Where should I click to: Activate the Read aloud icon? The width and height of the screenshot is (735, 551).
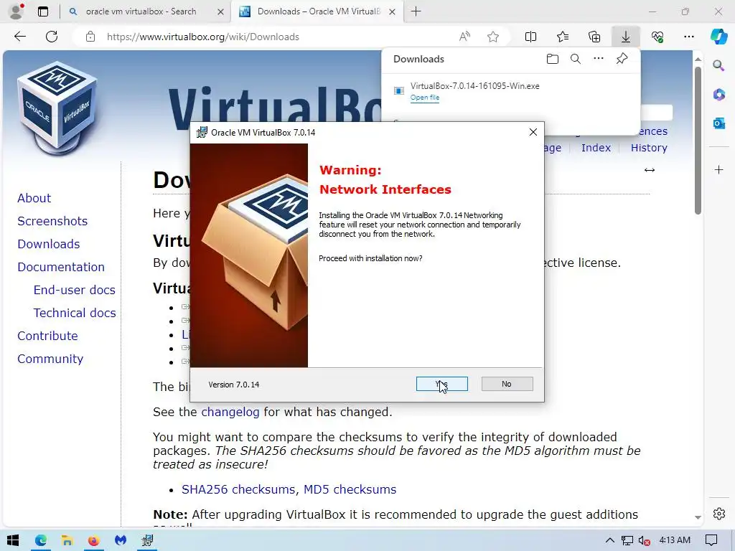tap(464, 37)
